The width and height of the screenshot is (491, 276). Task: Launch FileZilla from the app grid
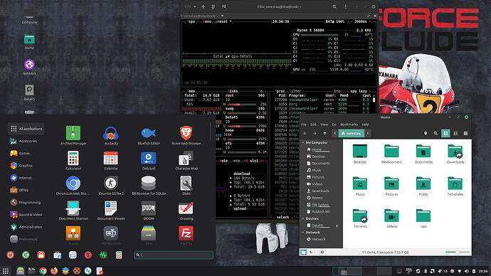(186, 235)
